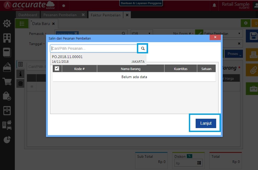The height and width of the screenshot is (170, 258).
Task: Expand the IDR currency dropdown
Action: pos(142,34)
